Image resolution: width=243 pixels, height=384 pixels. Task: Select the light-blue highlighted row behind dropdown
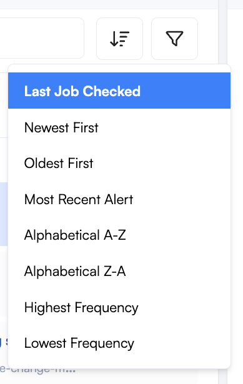[4, 214]
